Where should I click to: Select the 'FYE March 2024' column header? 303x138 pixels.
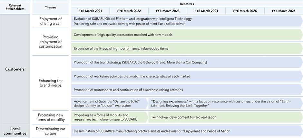[206, 11]
